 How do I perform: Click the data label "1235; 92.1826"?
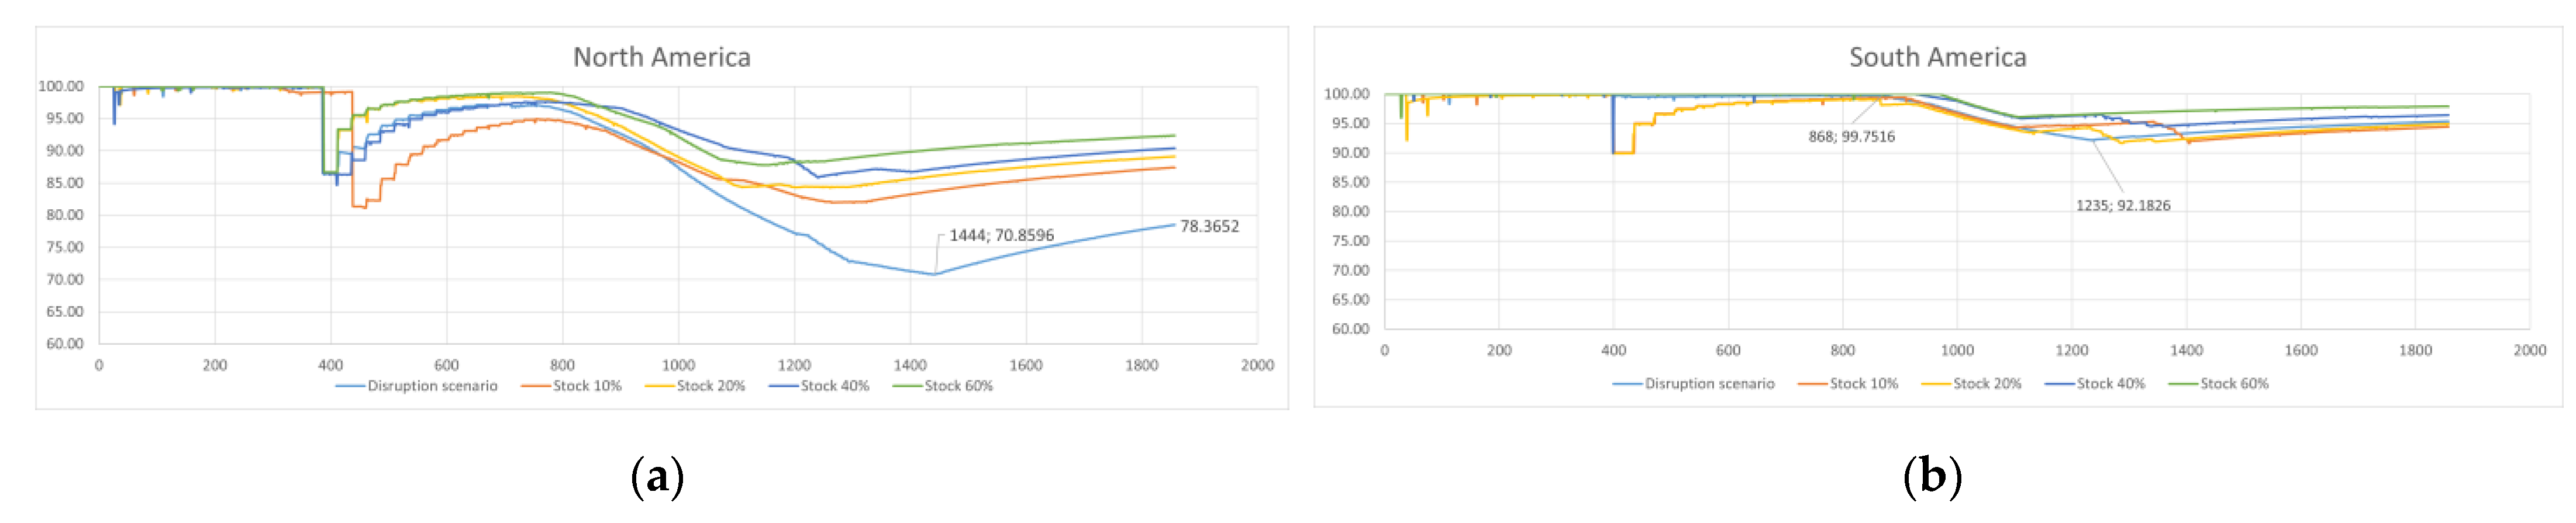point(2123,206)
